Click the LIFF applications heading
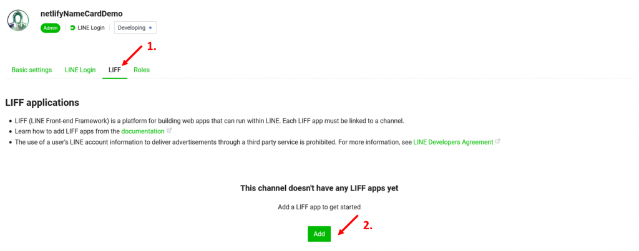Screen dimensions: 639x251 [42, 103]
